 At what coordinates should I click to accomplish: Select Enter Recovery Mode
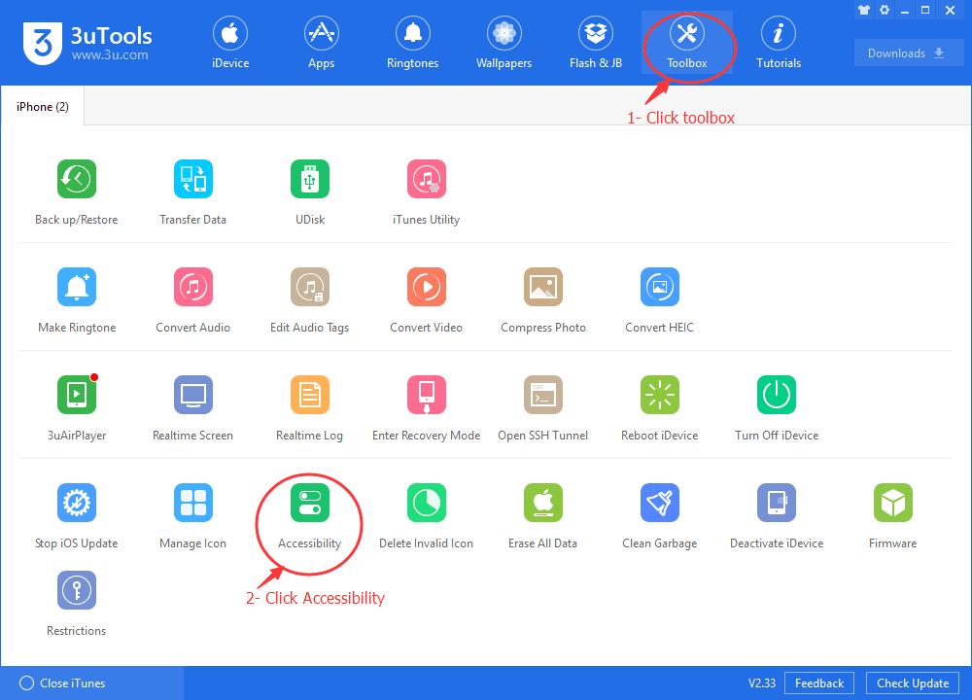tap(427, 395)
